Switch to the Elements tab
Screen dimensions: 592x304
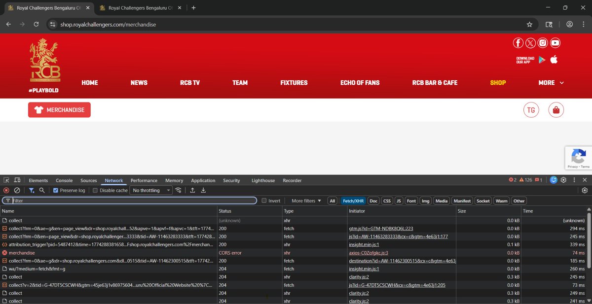click(x=38, y=180)
